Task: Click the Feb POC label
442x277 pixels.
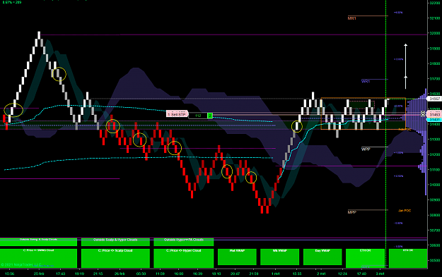Action: [x=405, y=130]
